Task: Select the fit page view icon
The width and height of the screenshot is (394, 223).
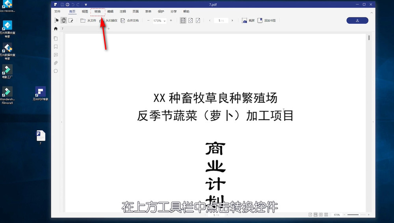Action: point(190,21)
